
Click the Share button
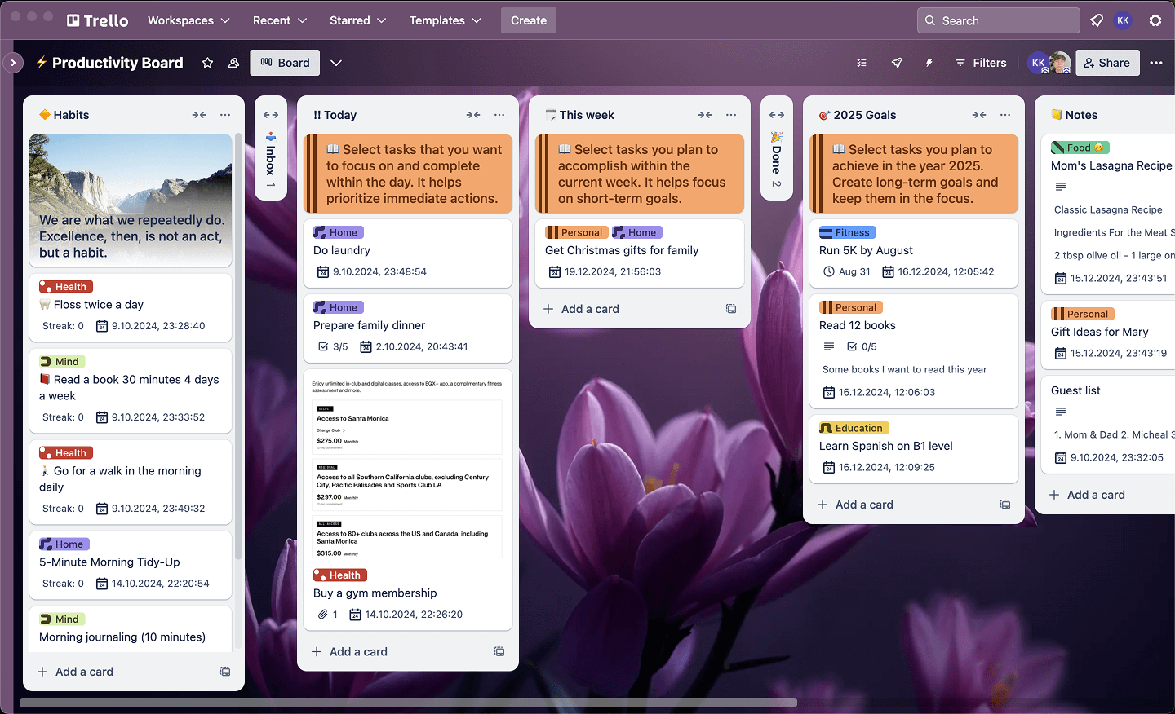coord(1107,63)
